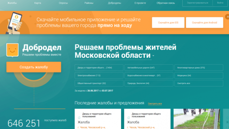
Task: Open the complaint photo thumbnail with grass
Action: coord(196,119)
